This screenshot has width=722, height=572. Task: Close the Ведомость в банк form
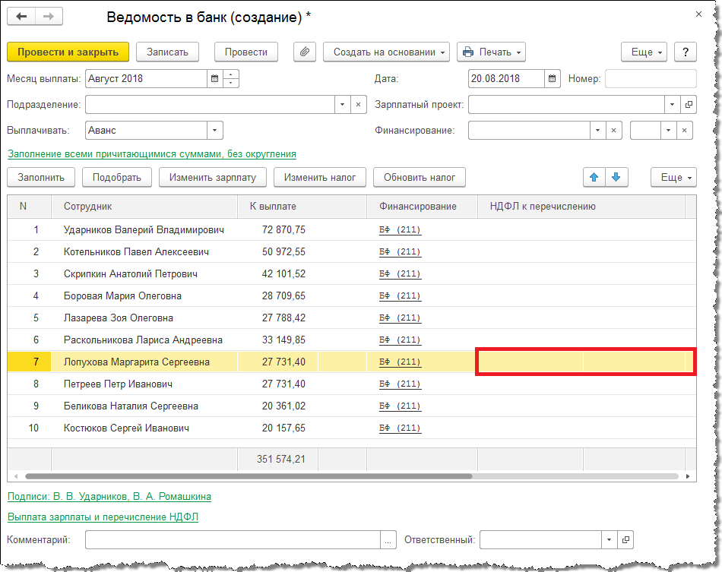(x=698, y=14)
